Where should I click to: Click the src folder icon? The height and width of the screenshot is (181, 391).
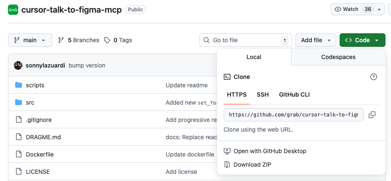[x=19, y=103]
